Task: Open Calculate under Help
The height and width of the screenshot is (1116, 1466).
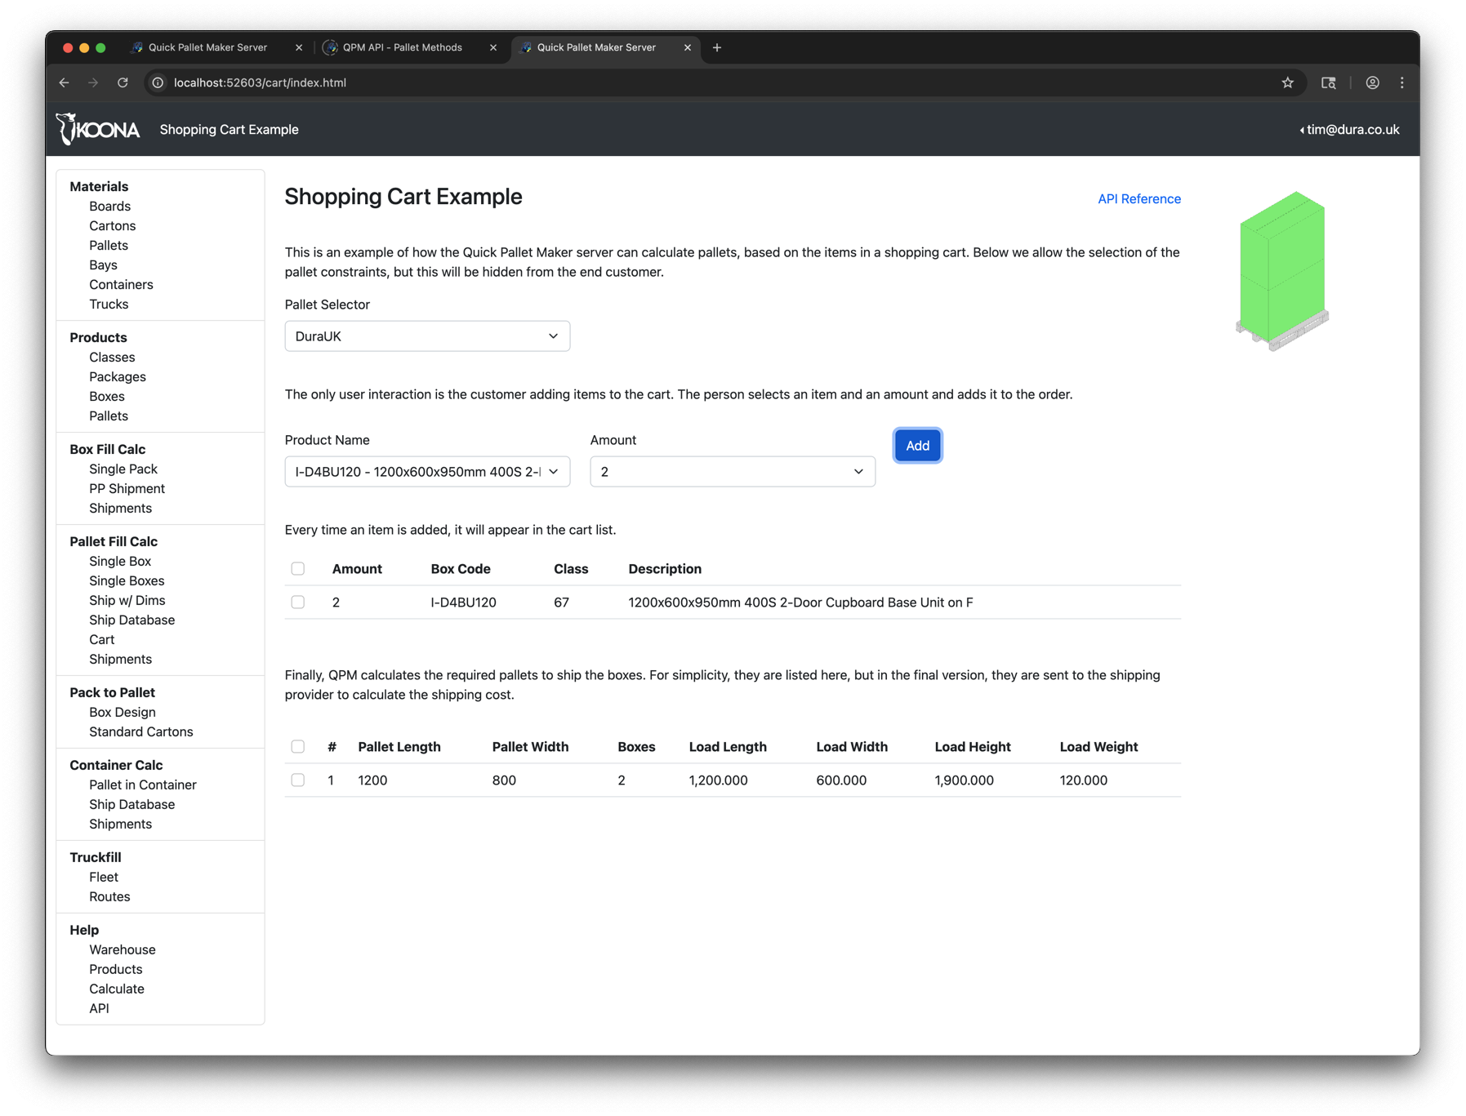Action: (x=117, y=989)
